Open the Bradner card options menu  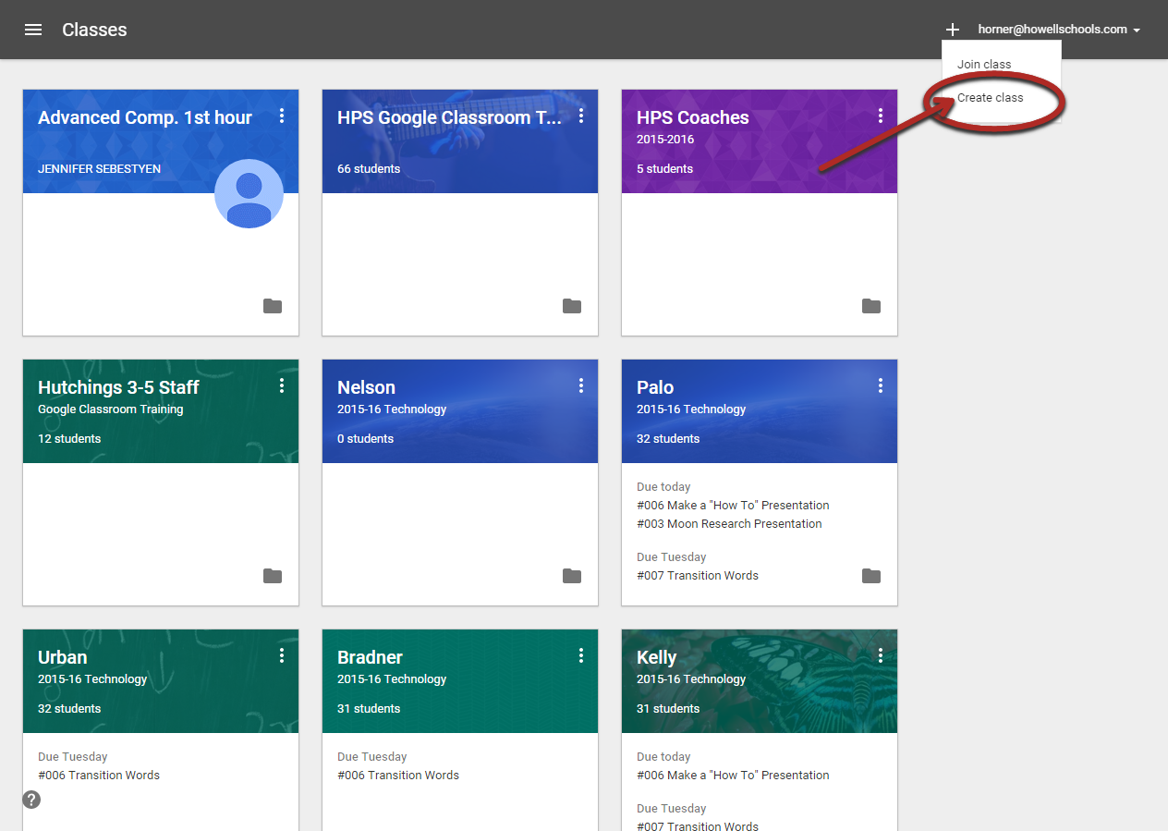[x=581, y=655]
